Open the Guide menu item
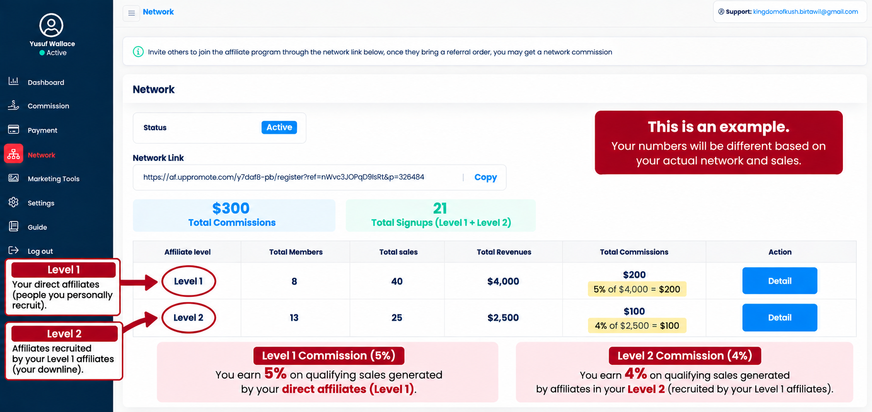The height and width of the screenshot is (412, 872). 37,228
